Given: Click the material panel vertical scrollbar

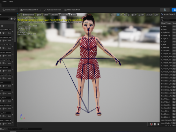Looking at the screenshot, I should point(15,32).
